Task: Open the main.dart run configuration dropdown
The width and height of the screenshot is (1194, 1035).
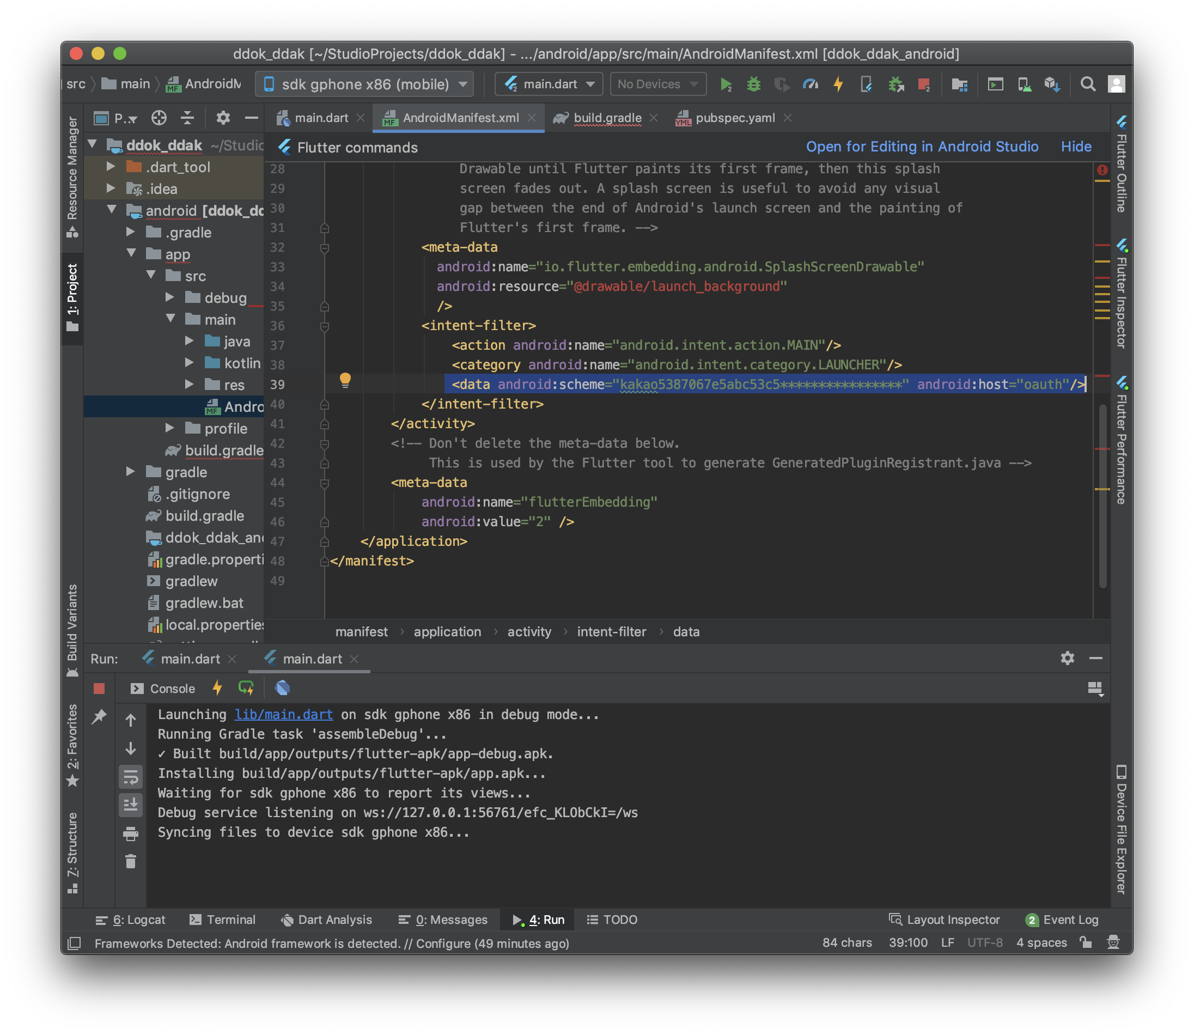Action: point(550,84)
